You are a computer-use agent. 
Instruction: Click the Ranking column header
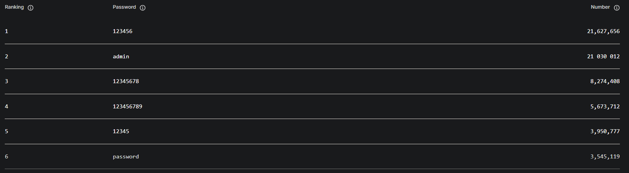(x=14, y=7)
